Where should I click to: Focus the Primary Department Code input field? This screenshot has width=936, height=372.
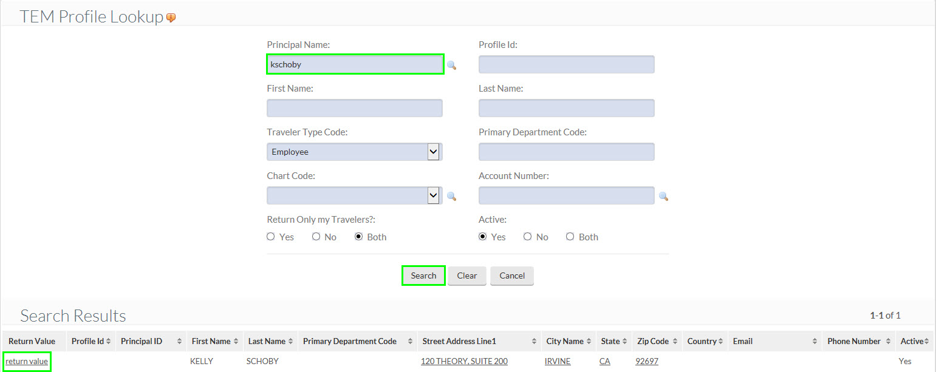pos(567,152)
